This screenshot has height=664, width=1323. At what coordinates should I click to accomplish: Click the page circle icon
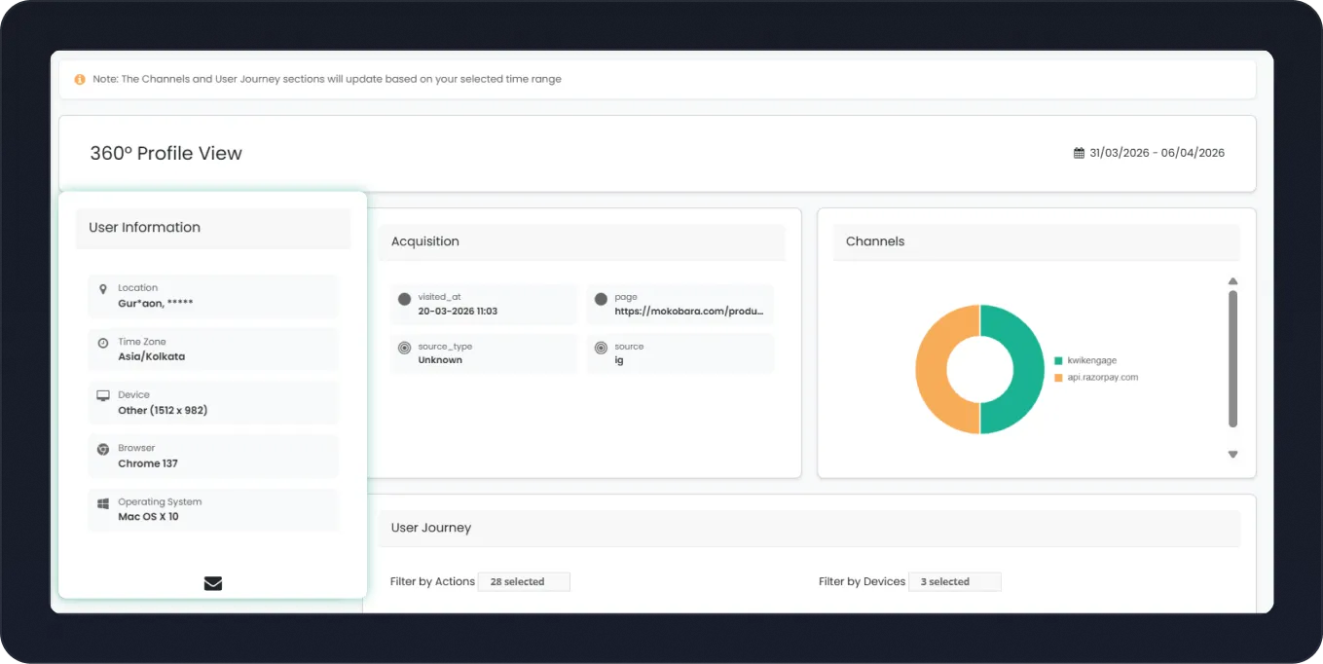click(601, 299)
